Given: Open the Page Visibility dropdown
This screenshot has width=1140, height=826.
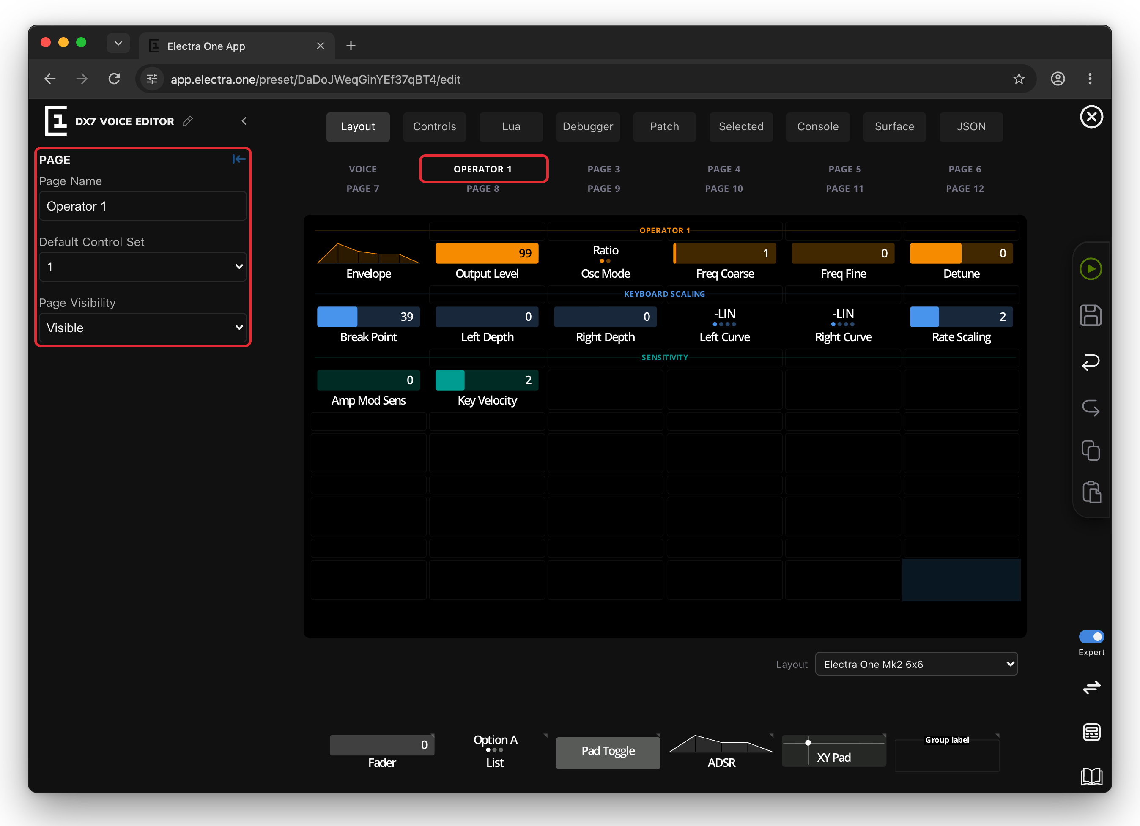Looking at the screenshot, I should click(x=143, y=328).
